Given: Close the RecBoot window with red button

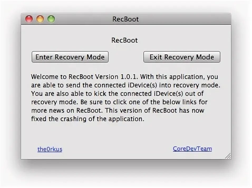Looking at the screenshot, I should tap(29, 19).
